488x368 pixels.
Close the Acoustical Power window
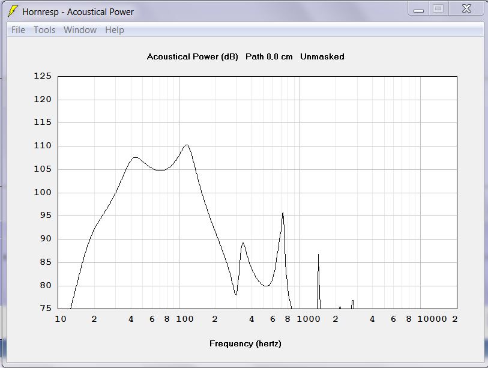466,9
